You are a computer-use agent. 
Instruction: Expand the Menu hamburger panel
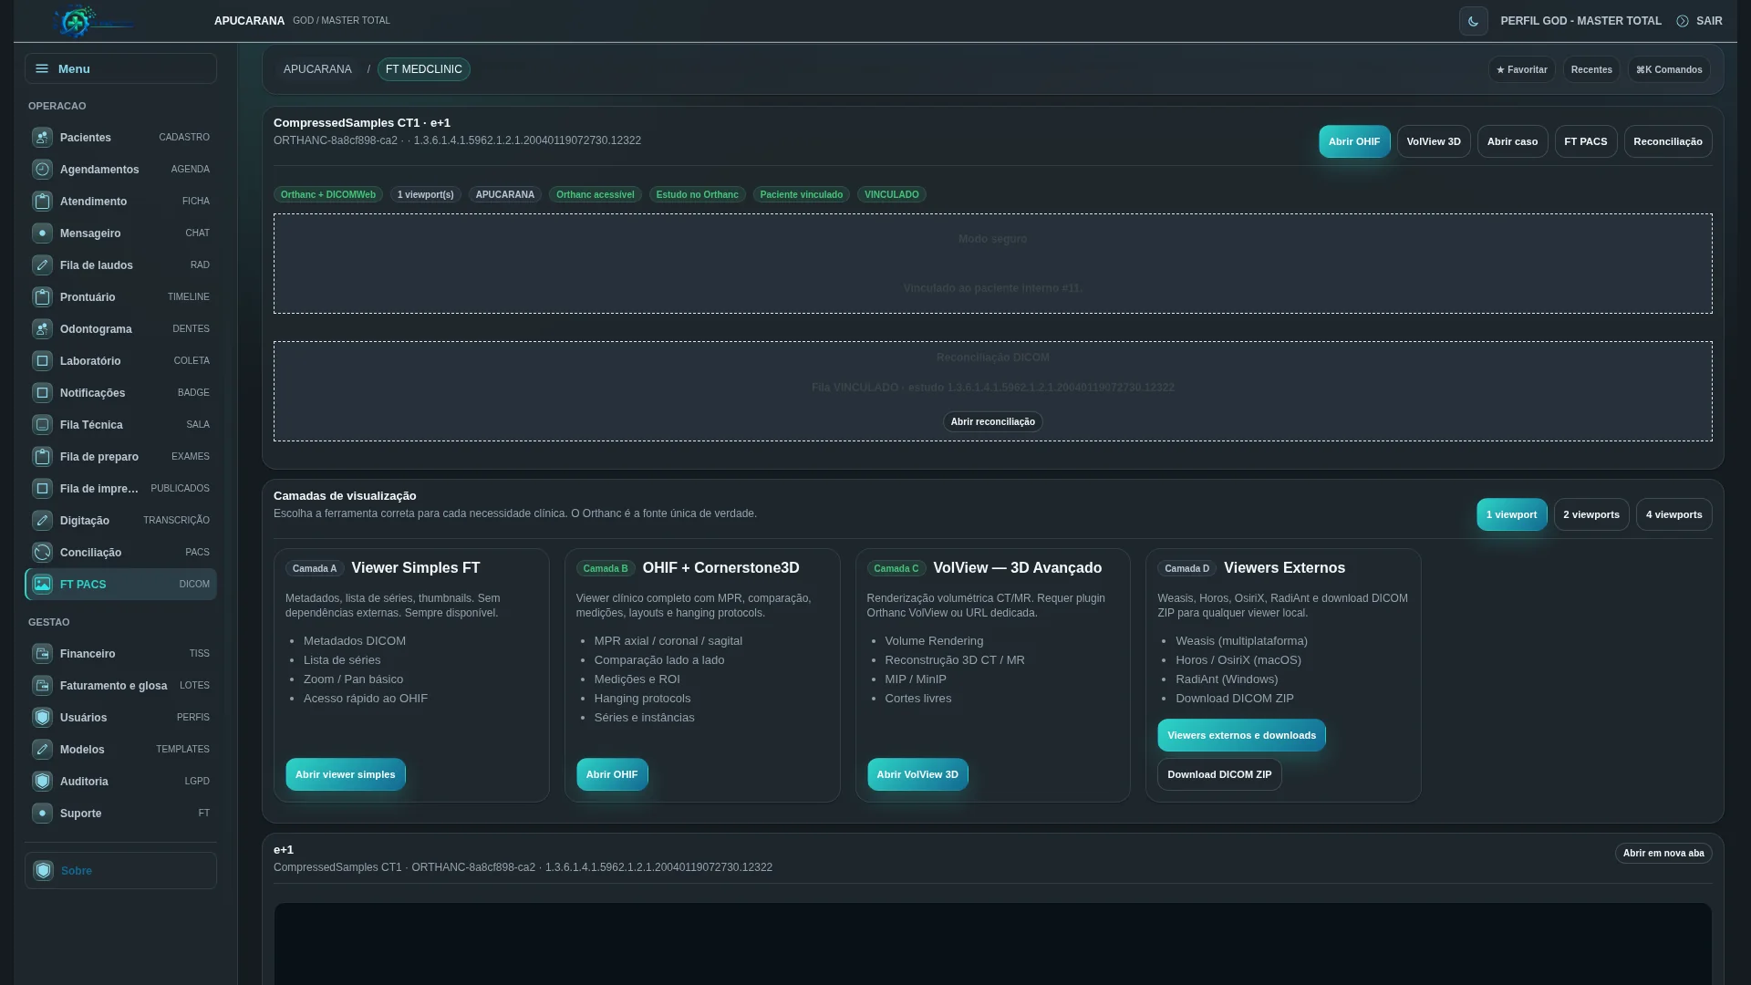coord(120,68)
